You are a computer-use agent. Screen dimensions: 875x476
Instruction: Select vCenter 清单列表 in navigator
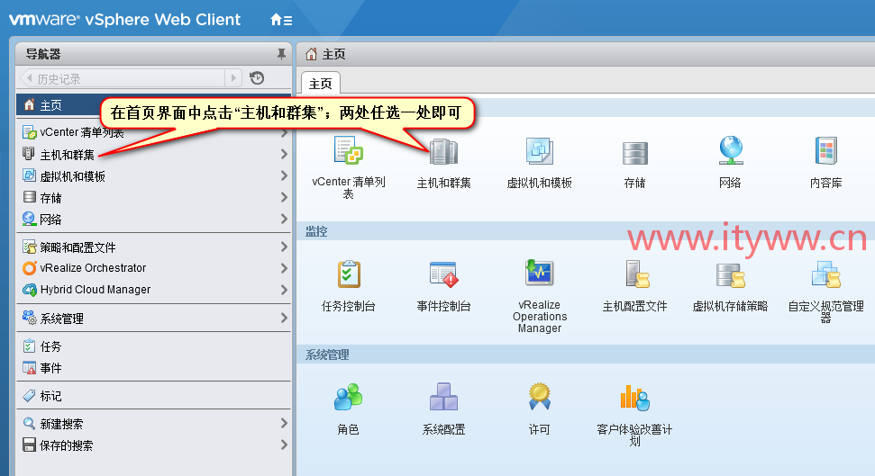[153, 132]
